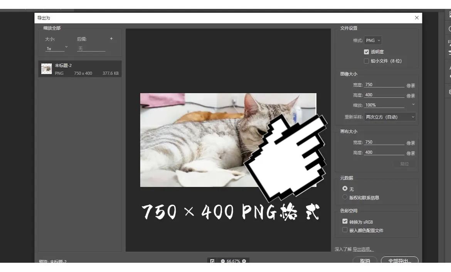Click the zoom out minus icon

coord(223,261)
